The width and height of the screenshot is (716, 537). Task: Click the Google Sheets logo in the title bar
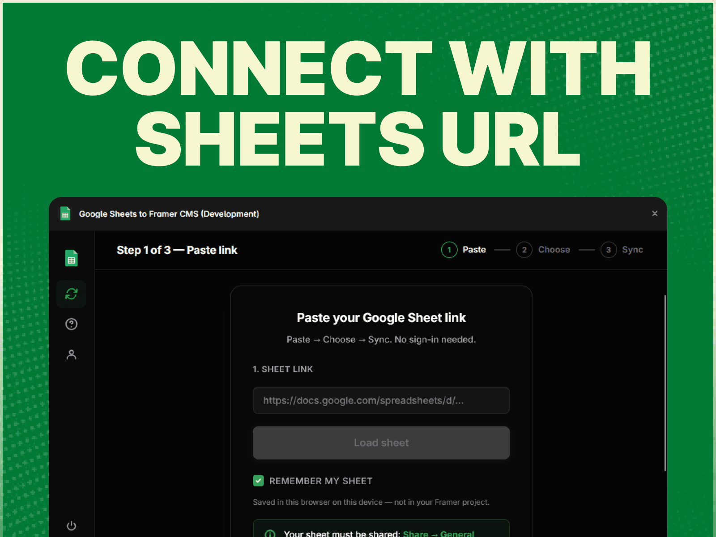tap(65, 213)
